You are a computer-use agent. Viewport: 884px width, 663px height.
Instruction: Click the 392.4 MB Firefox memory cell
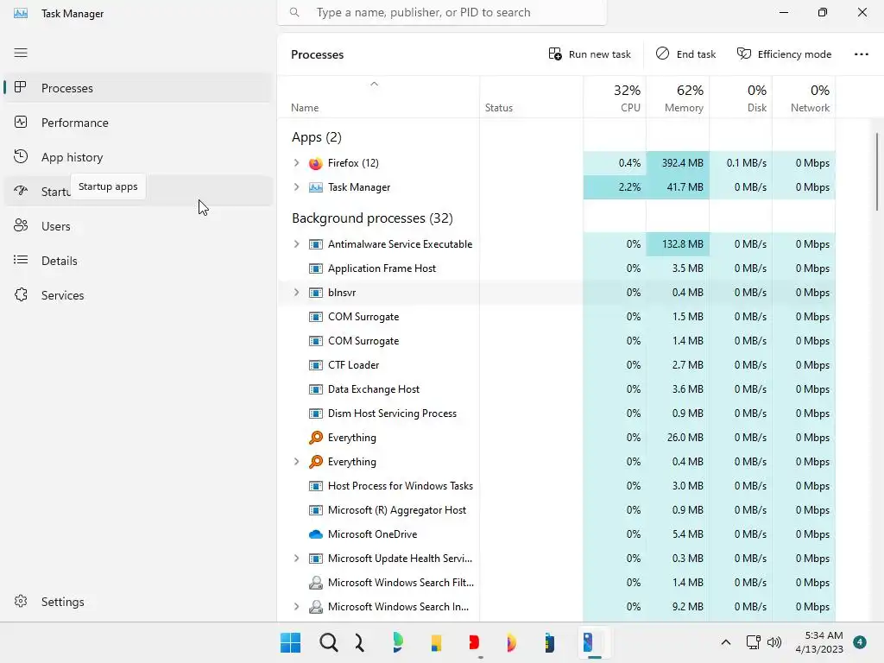click(x=678, y=163)
